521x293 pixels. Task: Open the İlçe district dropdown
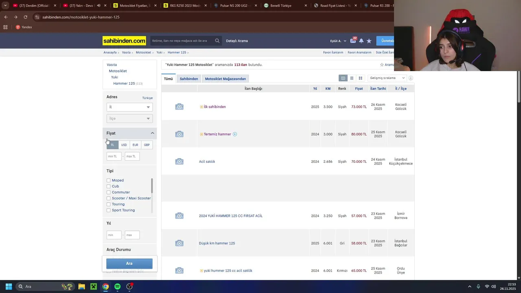(129, 118)
